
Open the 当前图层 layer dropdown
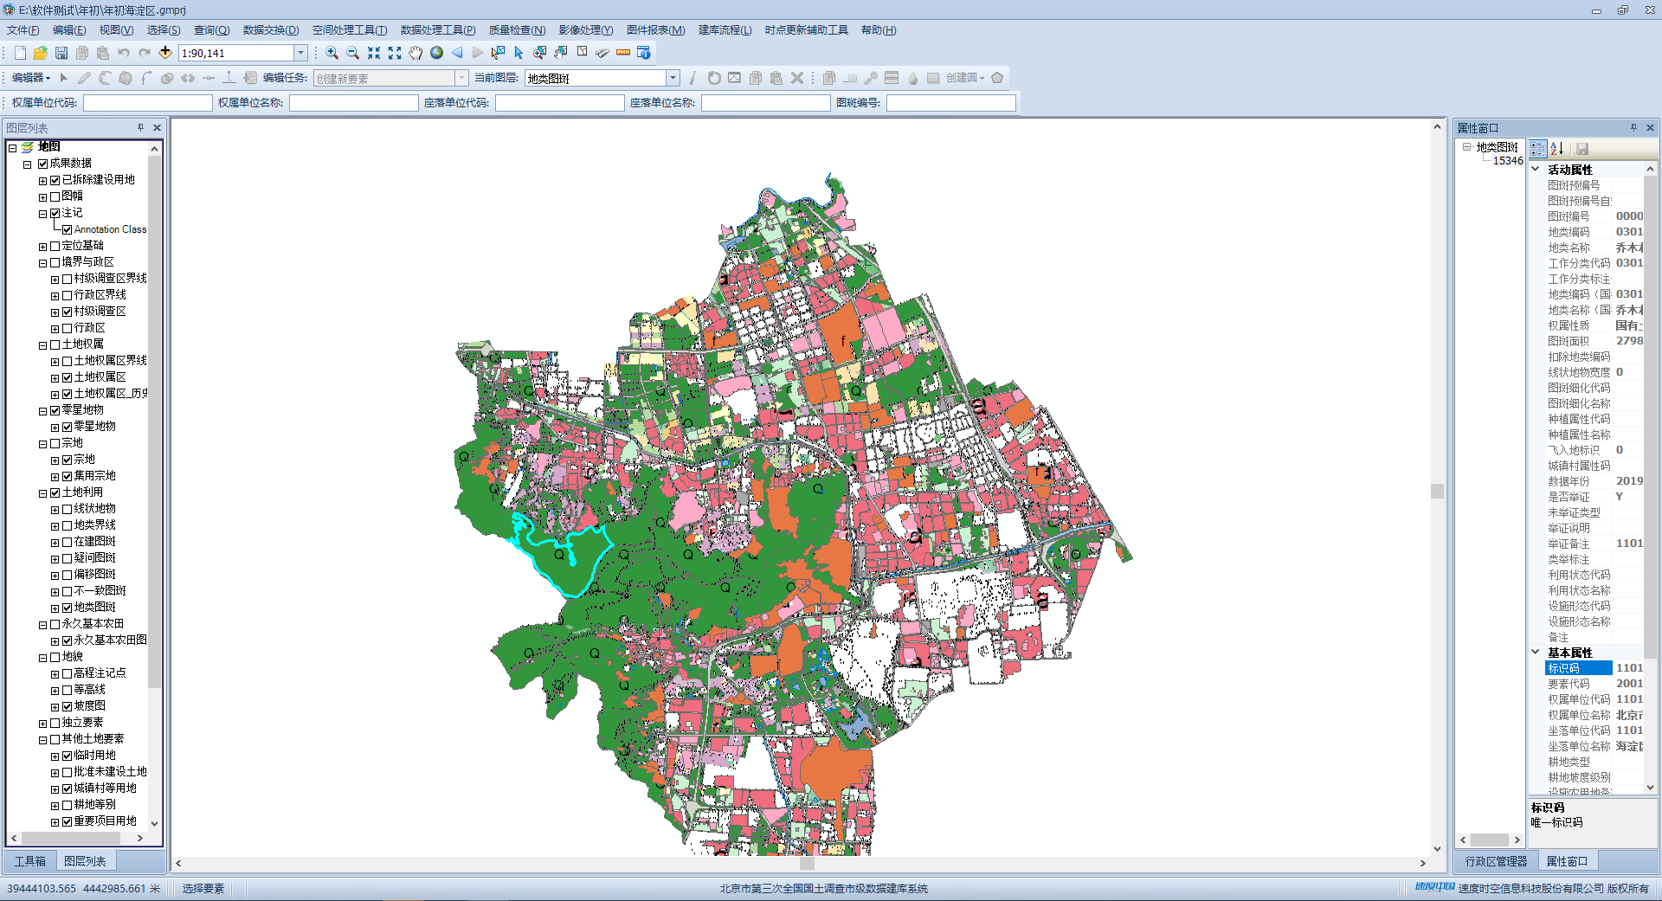point(673,78)
